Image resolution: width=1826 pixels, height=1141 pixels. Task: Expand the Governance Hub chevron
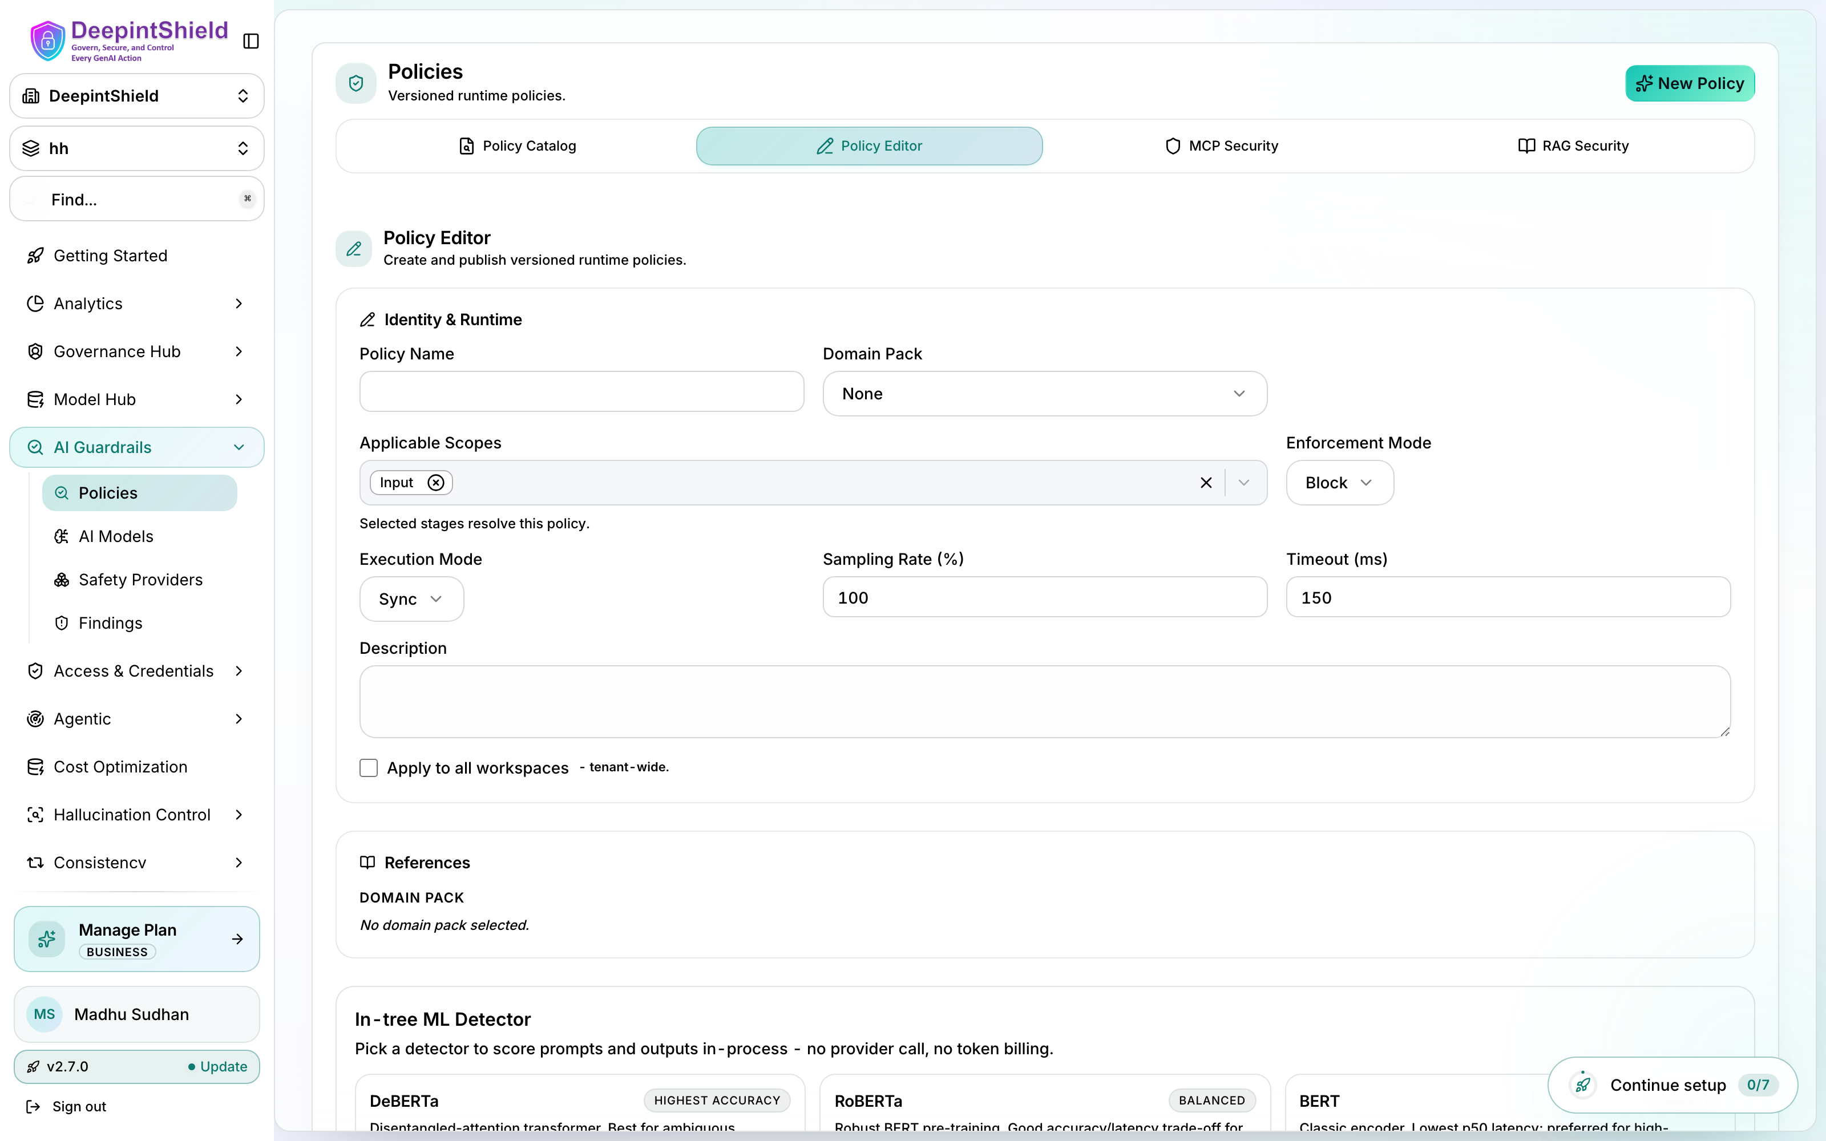239,351
